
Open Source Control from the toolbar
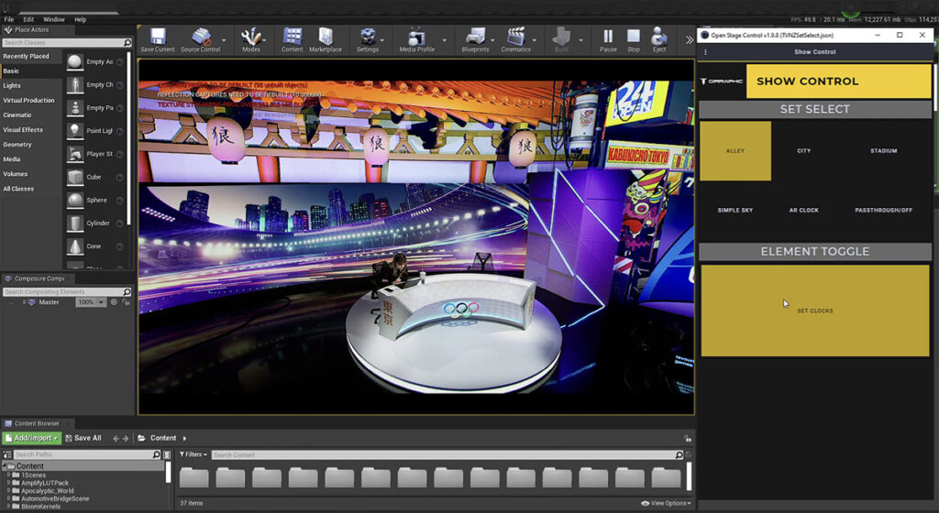(200, 38)
